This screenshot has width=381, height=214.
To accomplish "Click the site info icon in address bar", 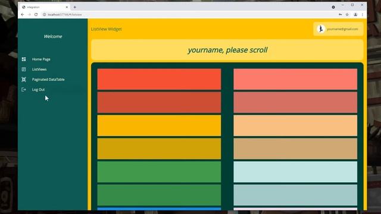I will coord(44,14).
